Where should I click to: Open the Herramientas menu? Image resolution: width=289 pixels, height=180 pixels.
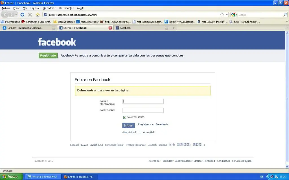pyautogui.click(x=66, y=8)
